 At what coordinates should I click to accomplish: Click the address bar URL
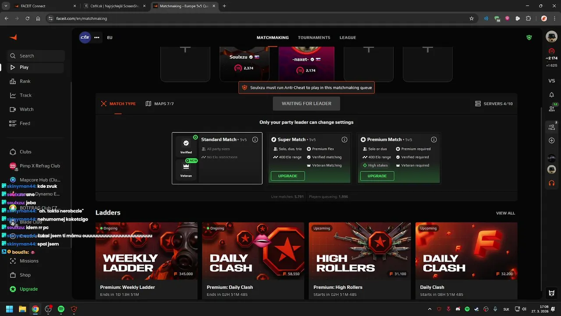tap(82, 18)
